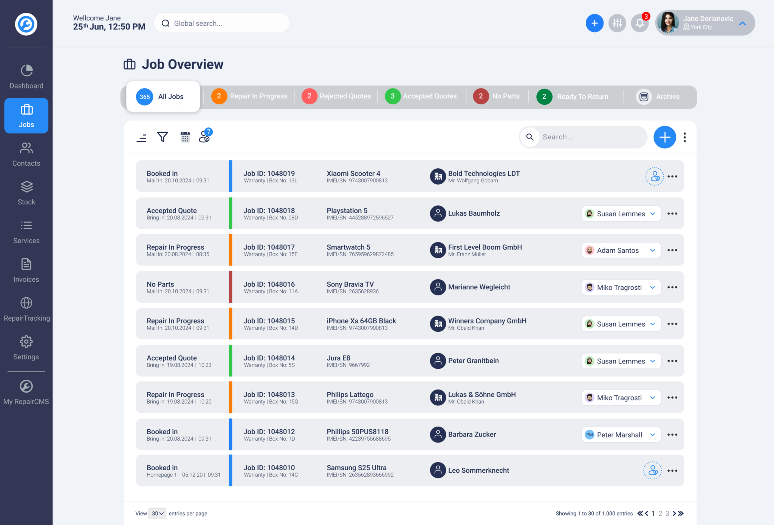The height and width of the screenshot is (525, 774).
Task: Open the entries per page dropdown
Action: click(x=157, y=513)
